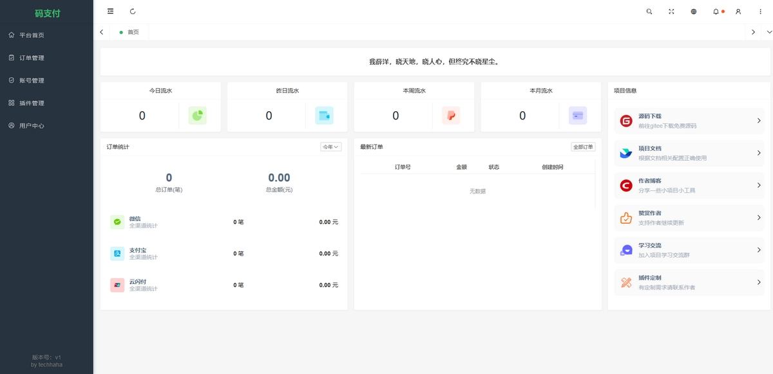
Task: Expand the 今年 period dropdown
Action: pyautogui.click(x=330, y=147)
